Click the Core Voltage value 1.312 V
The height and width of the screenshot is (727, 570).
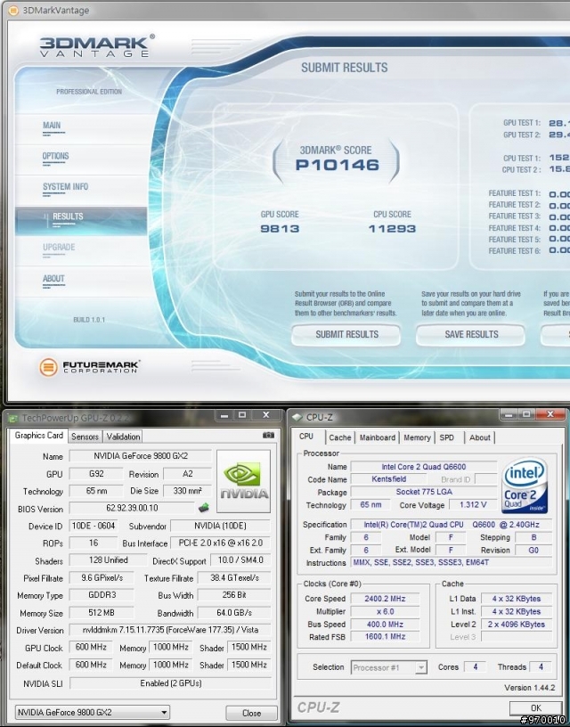click(473, 505)
